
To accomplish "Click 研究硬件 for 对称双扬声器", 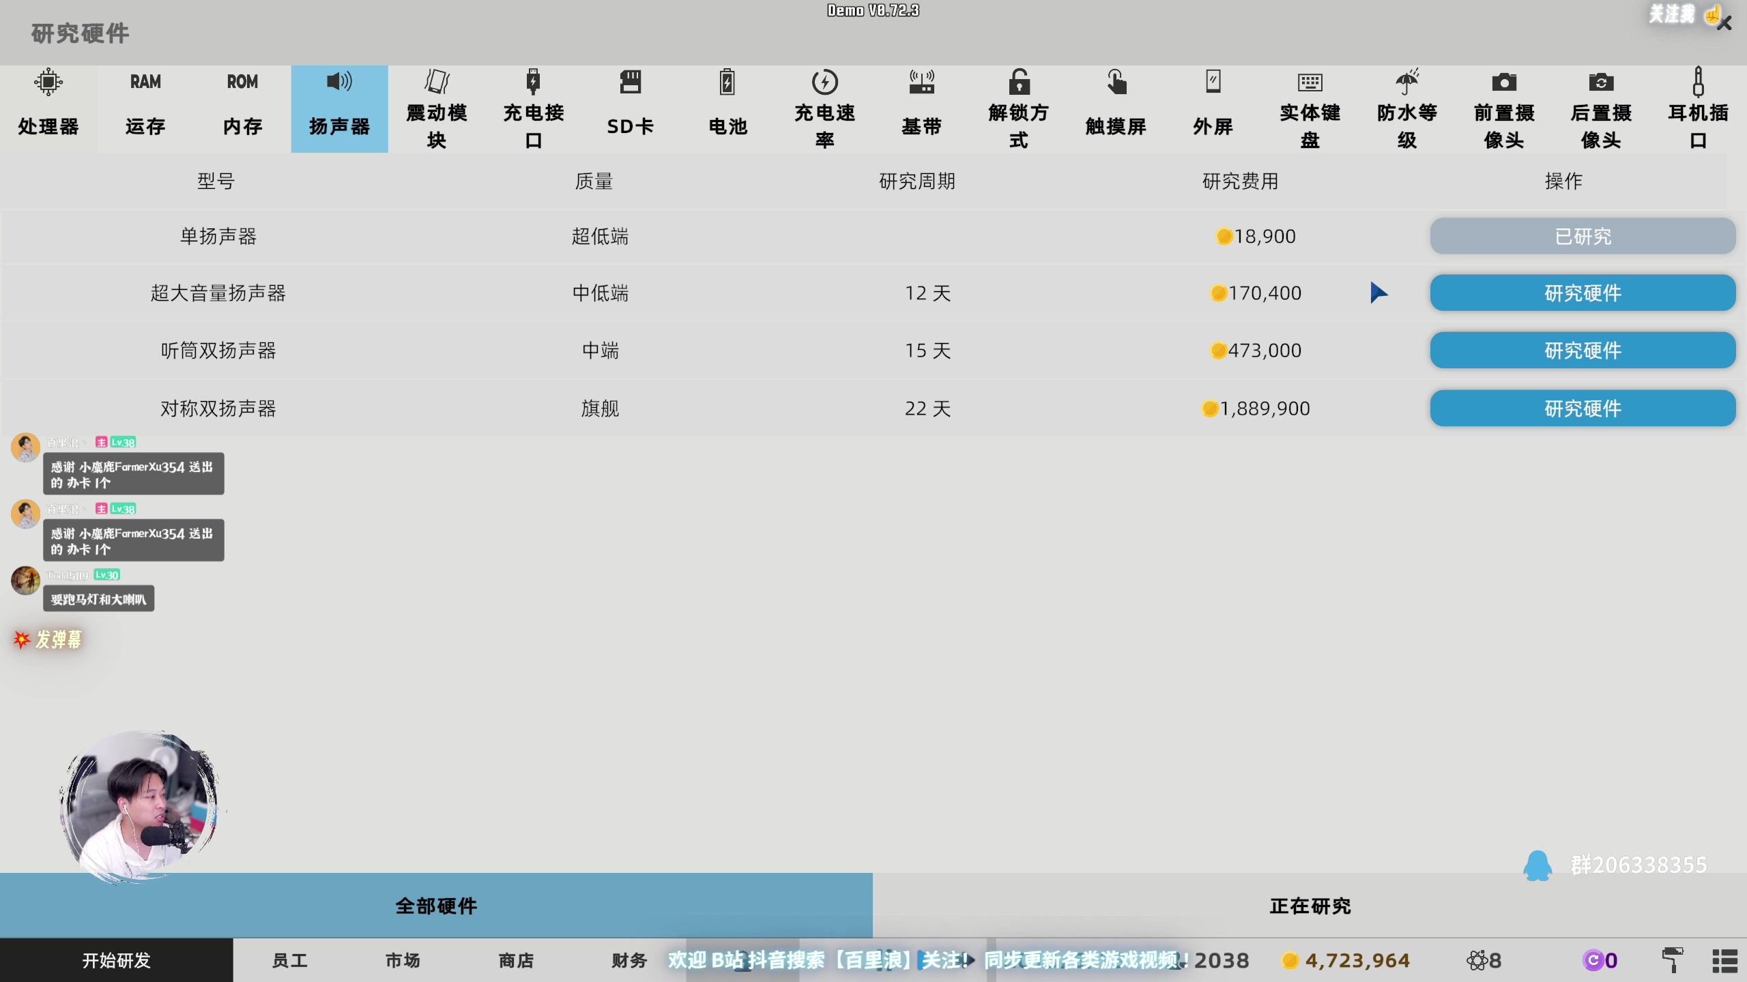I will 1582,408.
